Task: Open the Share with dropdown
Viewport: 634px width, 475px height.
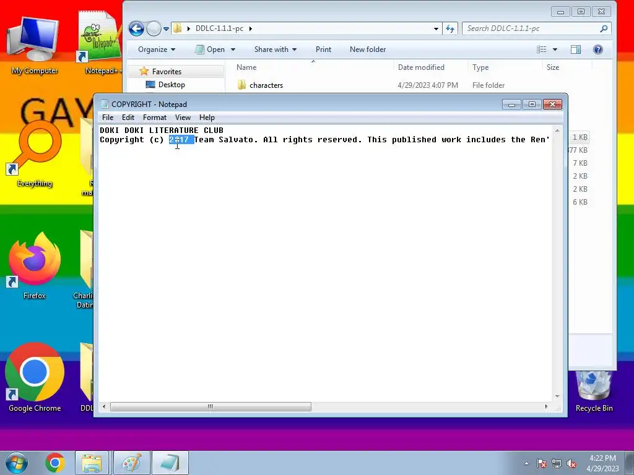Action: (x=275, y=49)
